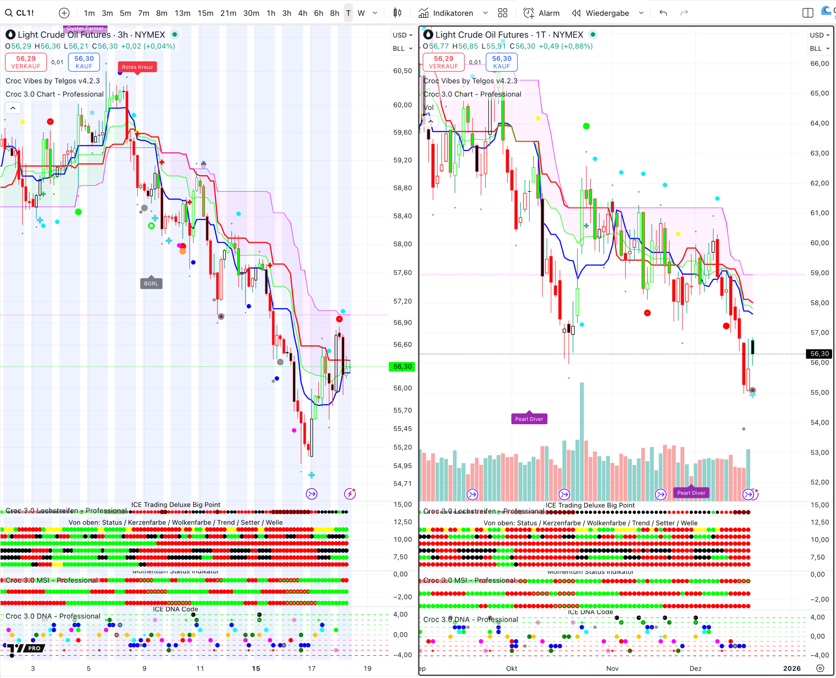Click the red 56,29 VERKAUF button on left chart
Image resolution: width=836 pixels, height=678 pixels.
[x=26, y=62]
